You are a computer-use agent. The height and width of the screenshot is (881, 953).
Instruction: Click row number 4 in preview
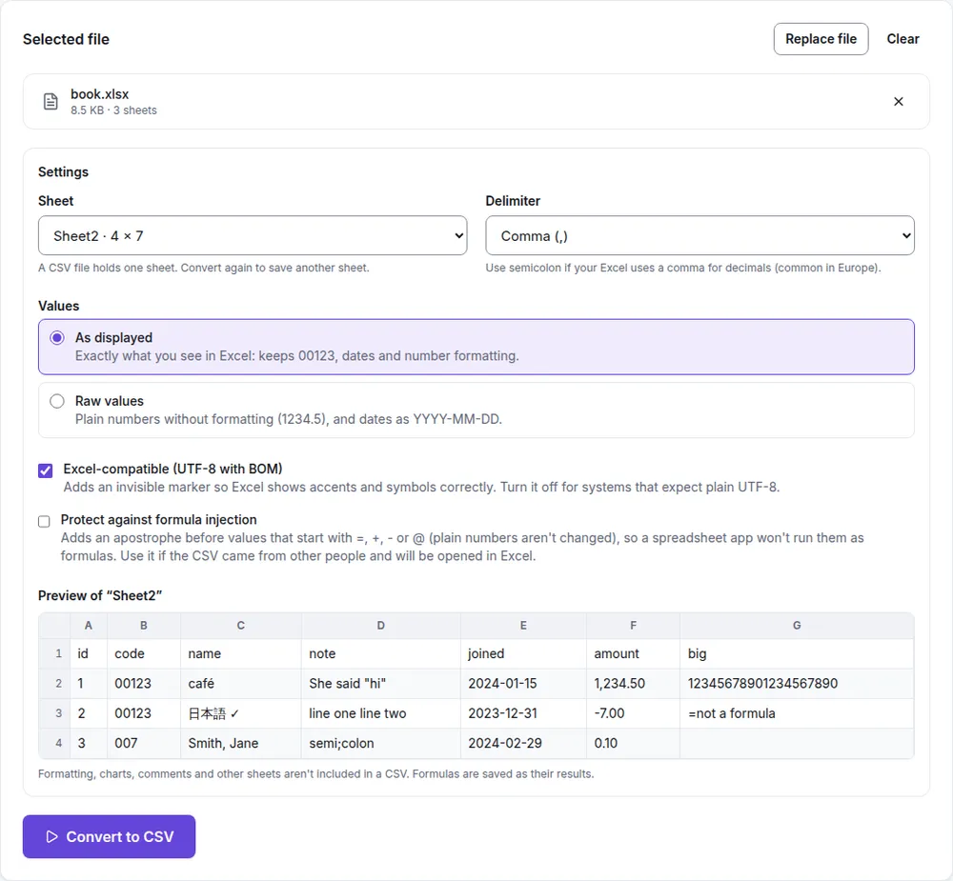(54, 743)
